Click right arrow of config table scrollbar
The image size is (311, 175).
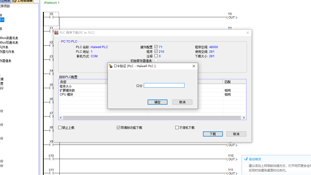244,118
